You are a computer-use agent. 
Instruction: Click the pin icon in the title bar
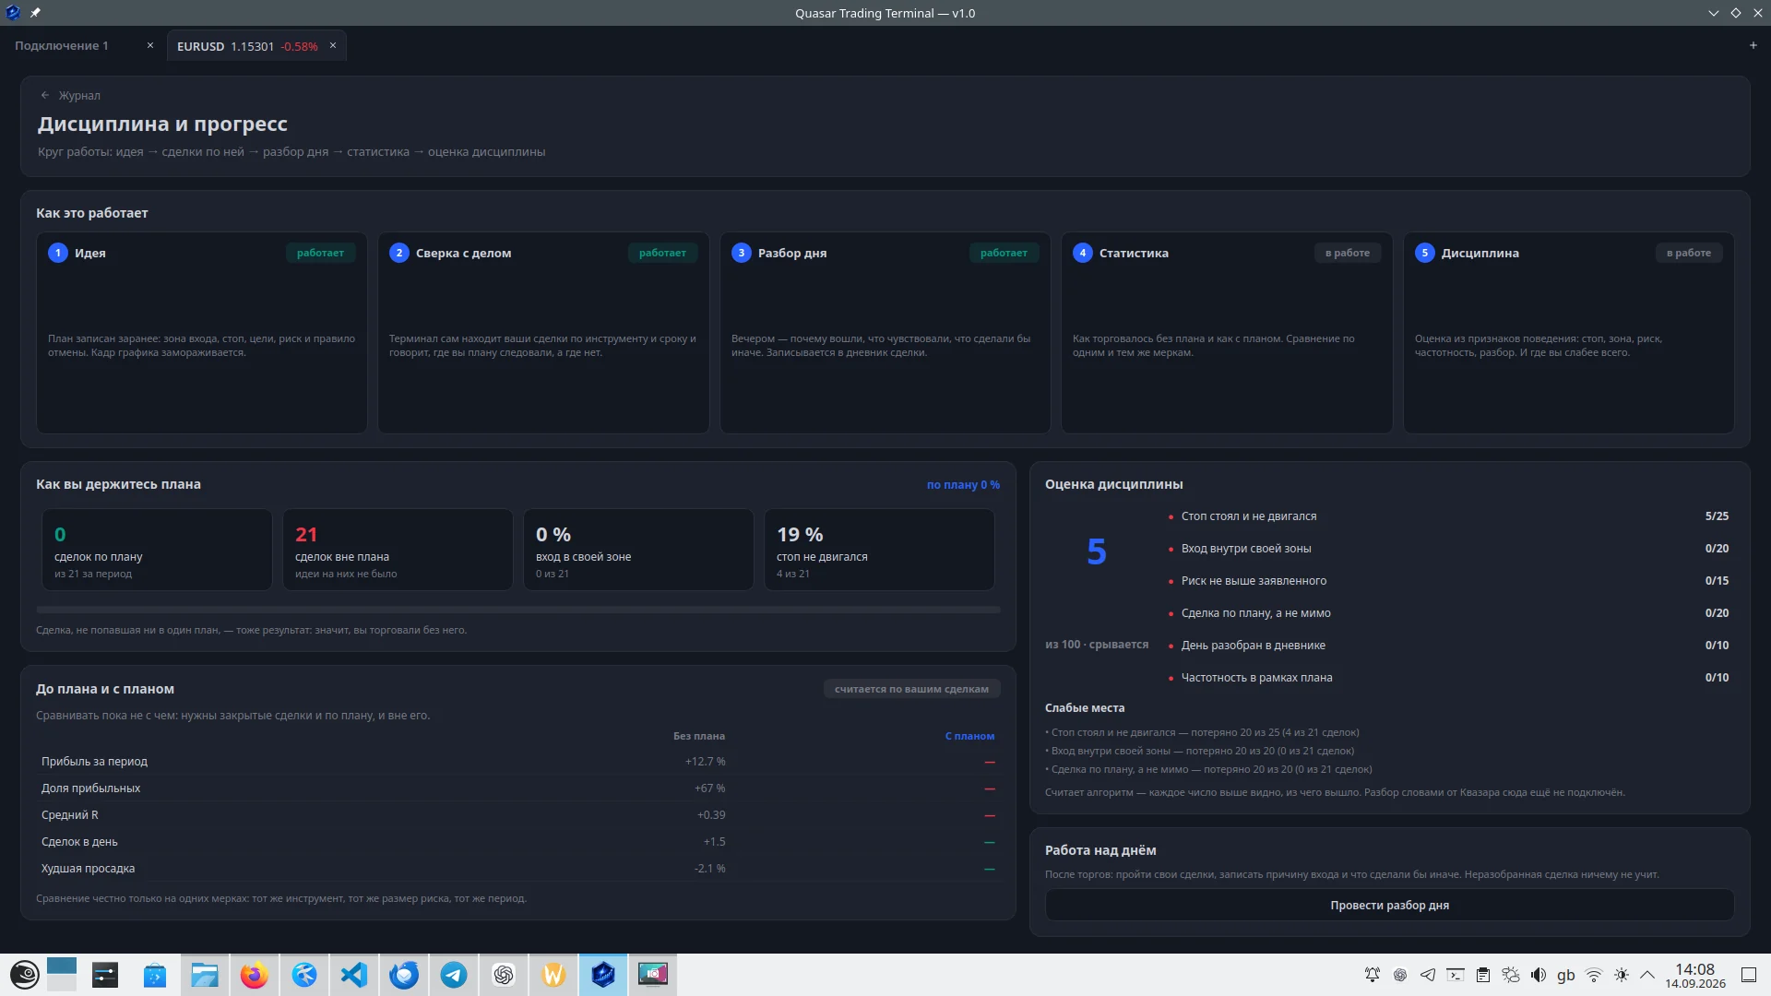pos(35,13)
